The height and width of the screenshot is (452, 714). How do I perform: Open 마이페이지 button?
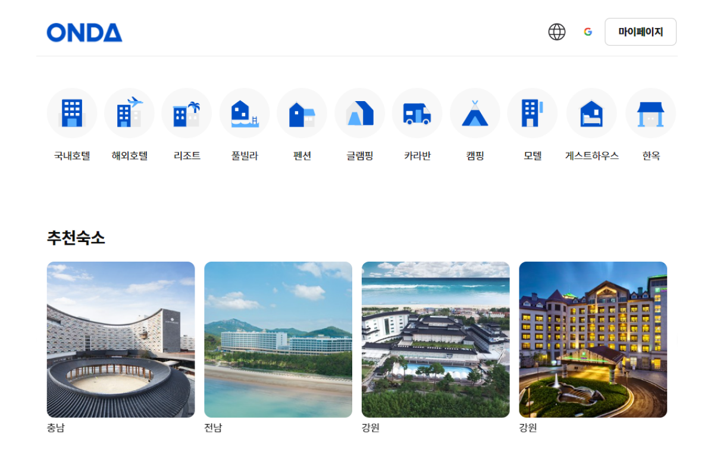click(x=641, y=32)
